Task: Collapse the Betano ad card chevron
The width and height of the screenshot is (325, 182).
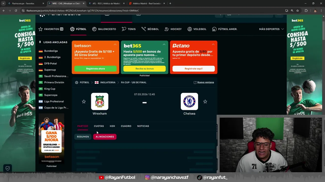Action: click(x=213, y=44)
